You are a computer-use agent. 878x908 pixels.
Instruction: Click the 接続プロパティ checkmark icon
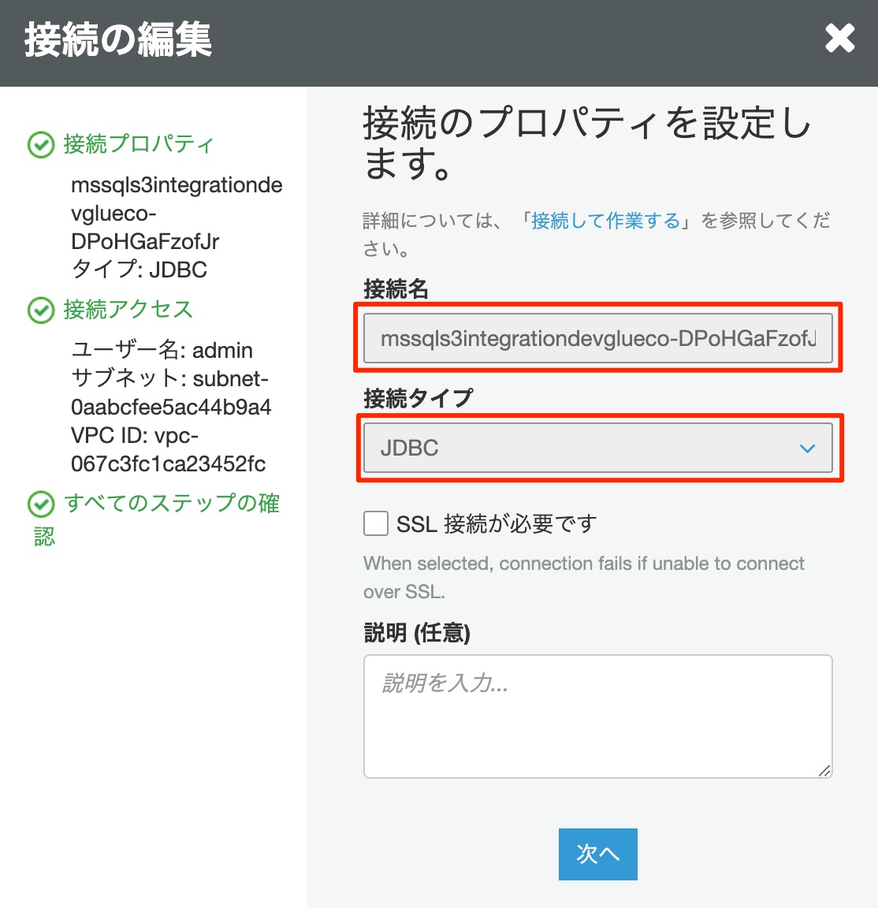pos(41,145)
